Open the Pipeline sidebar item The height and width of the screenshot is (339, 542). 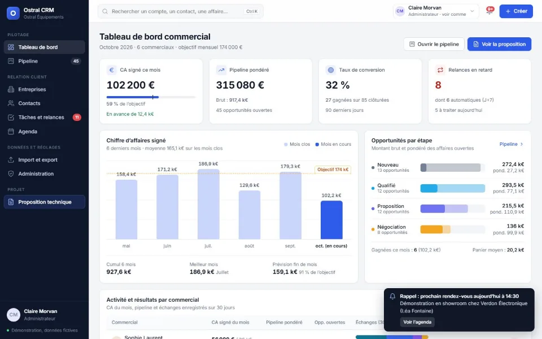click(x=44, y=61)
